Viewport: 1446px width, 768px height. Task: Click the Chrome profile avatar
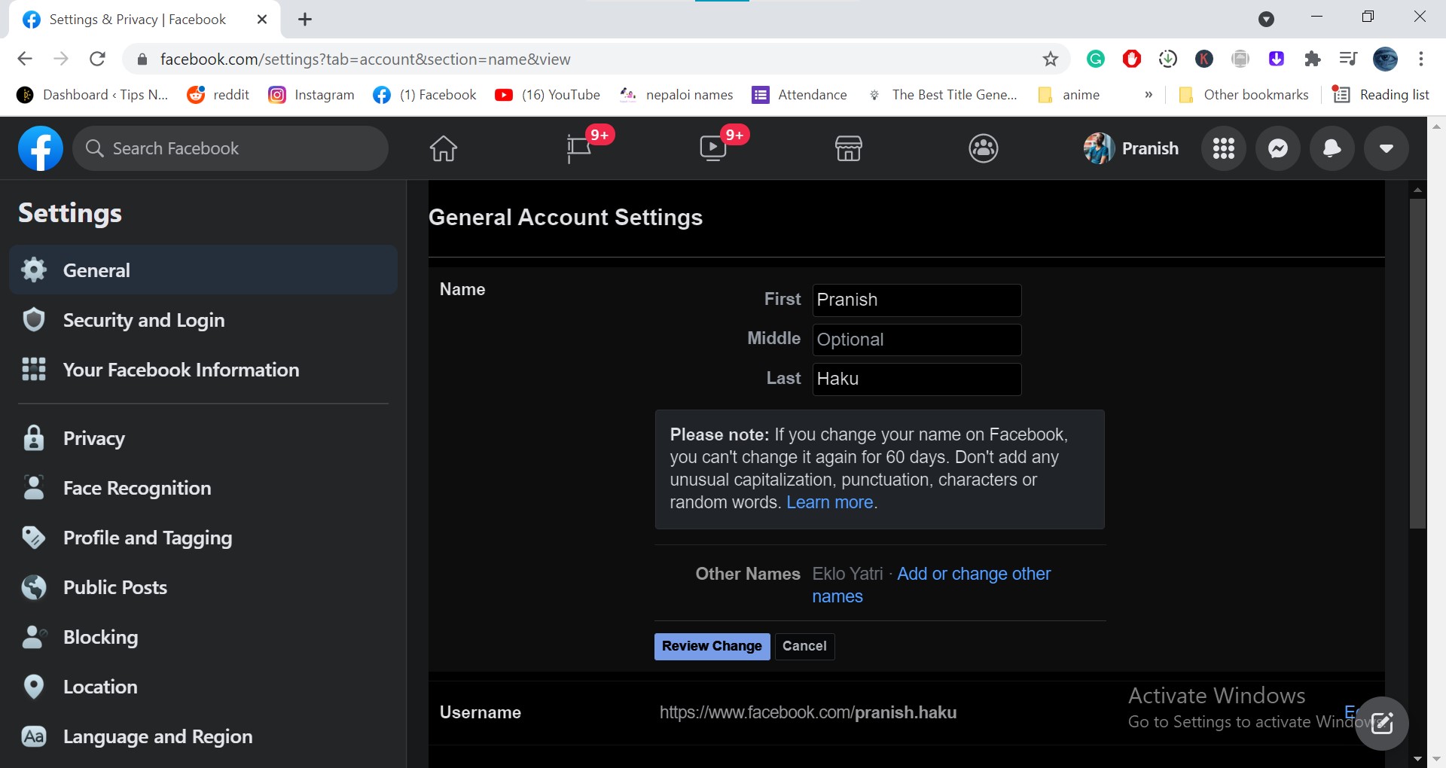click(x=1385, y=59)
